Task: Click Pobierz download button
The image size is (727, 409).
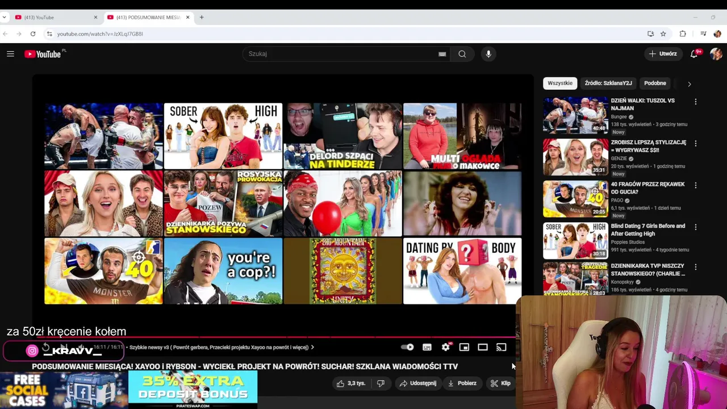Action: coord(462,383)
